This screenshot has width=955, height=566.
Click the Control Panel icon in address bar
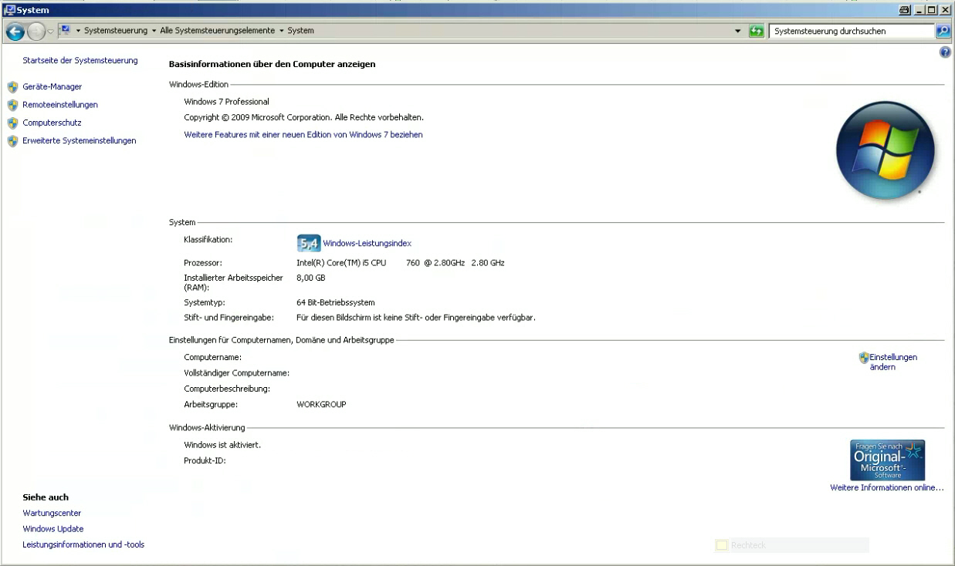coord(66,31)
